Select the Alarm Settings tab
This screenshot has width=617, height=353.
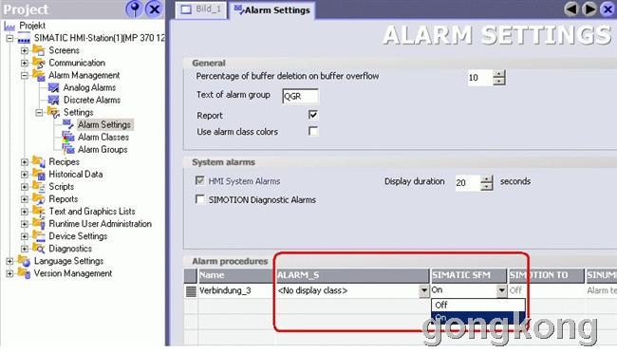(271, 9)
